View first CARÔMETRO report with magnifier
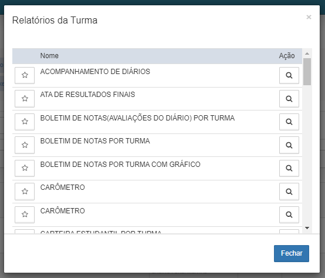The height and width of the screenshot is (278, 325). click(289, 192)
